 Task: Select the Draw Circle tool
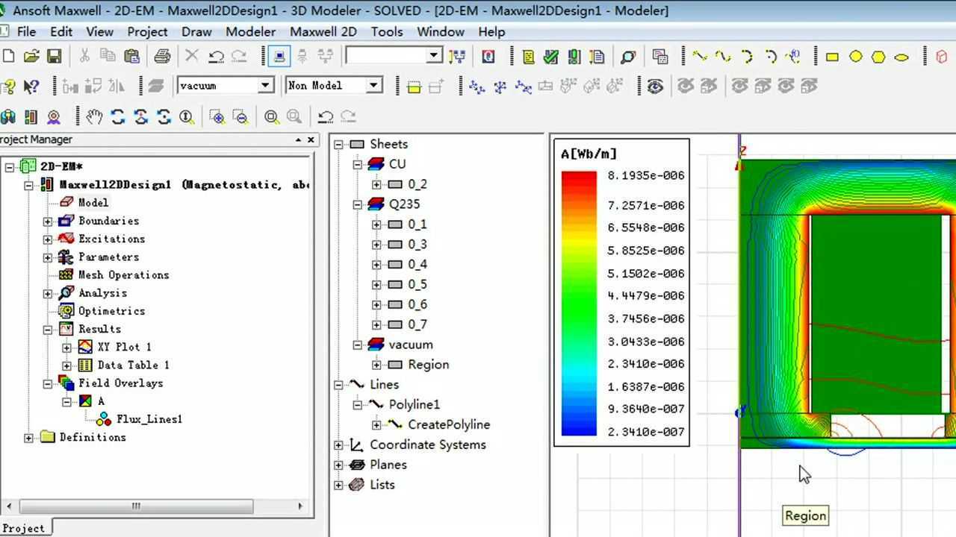tap(856, 57)
